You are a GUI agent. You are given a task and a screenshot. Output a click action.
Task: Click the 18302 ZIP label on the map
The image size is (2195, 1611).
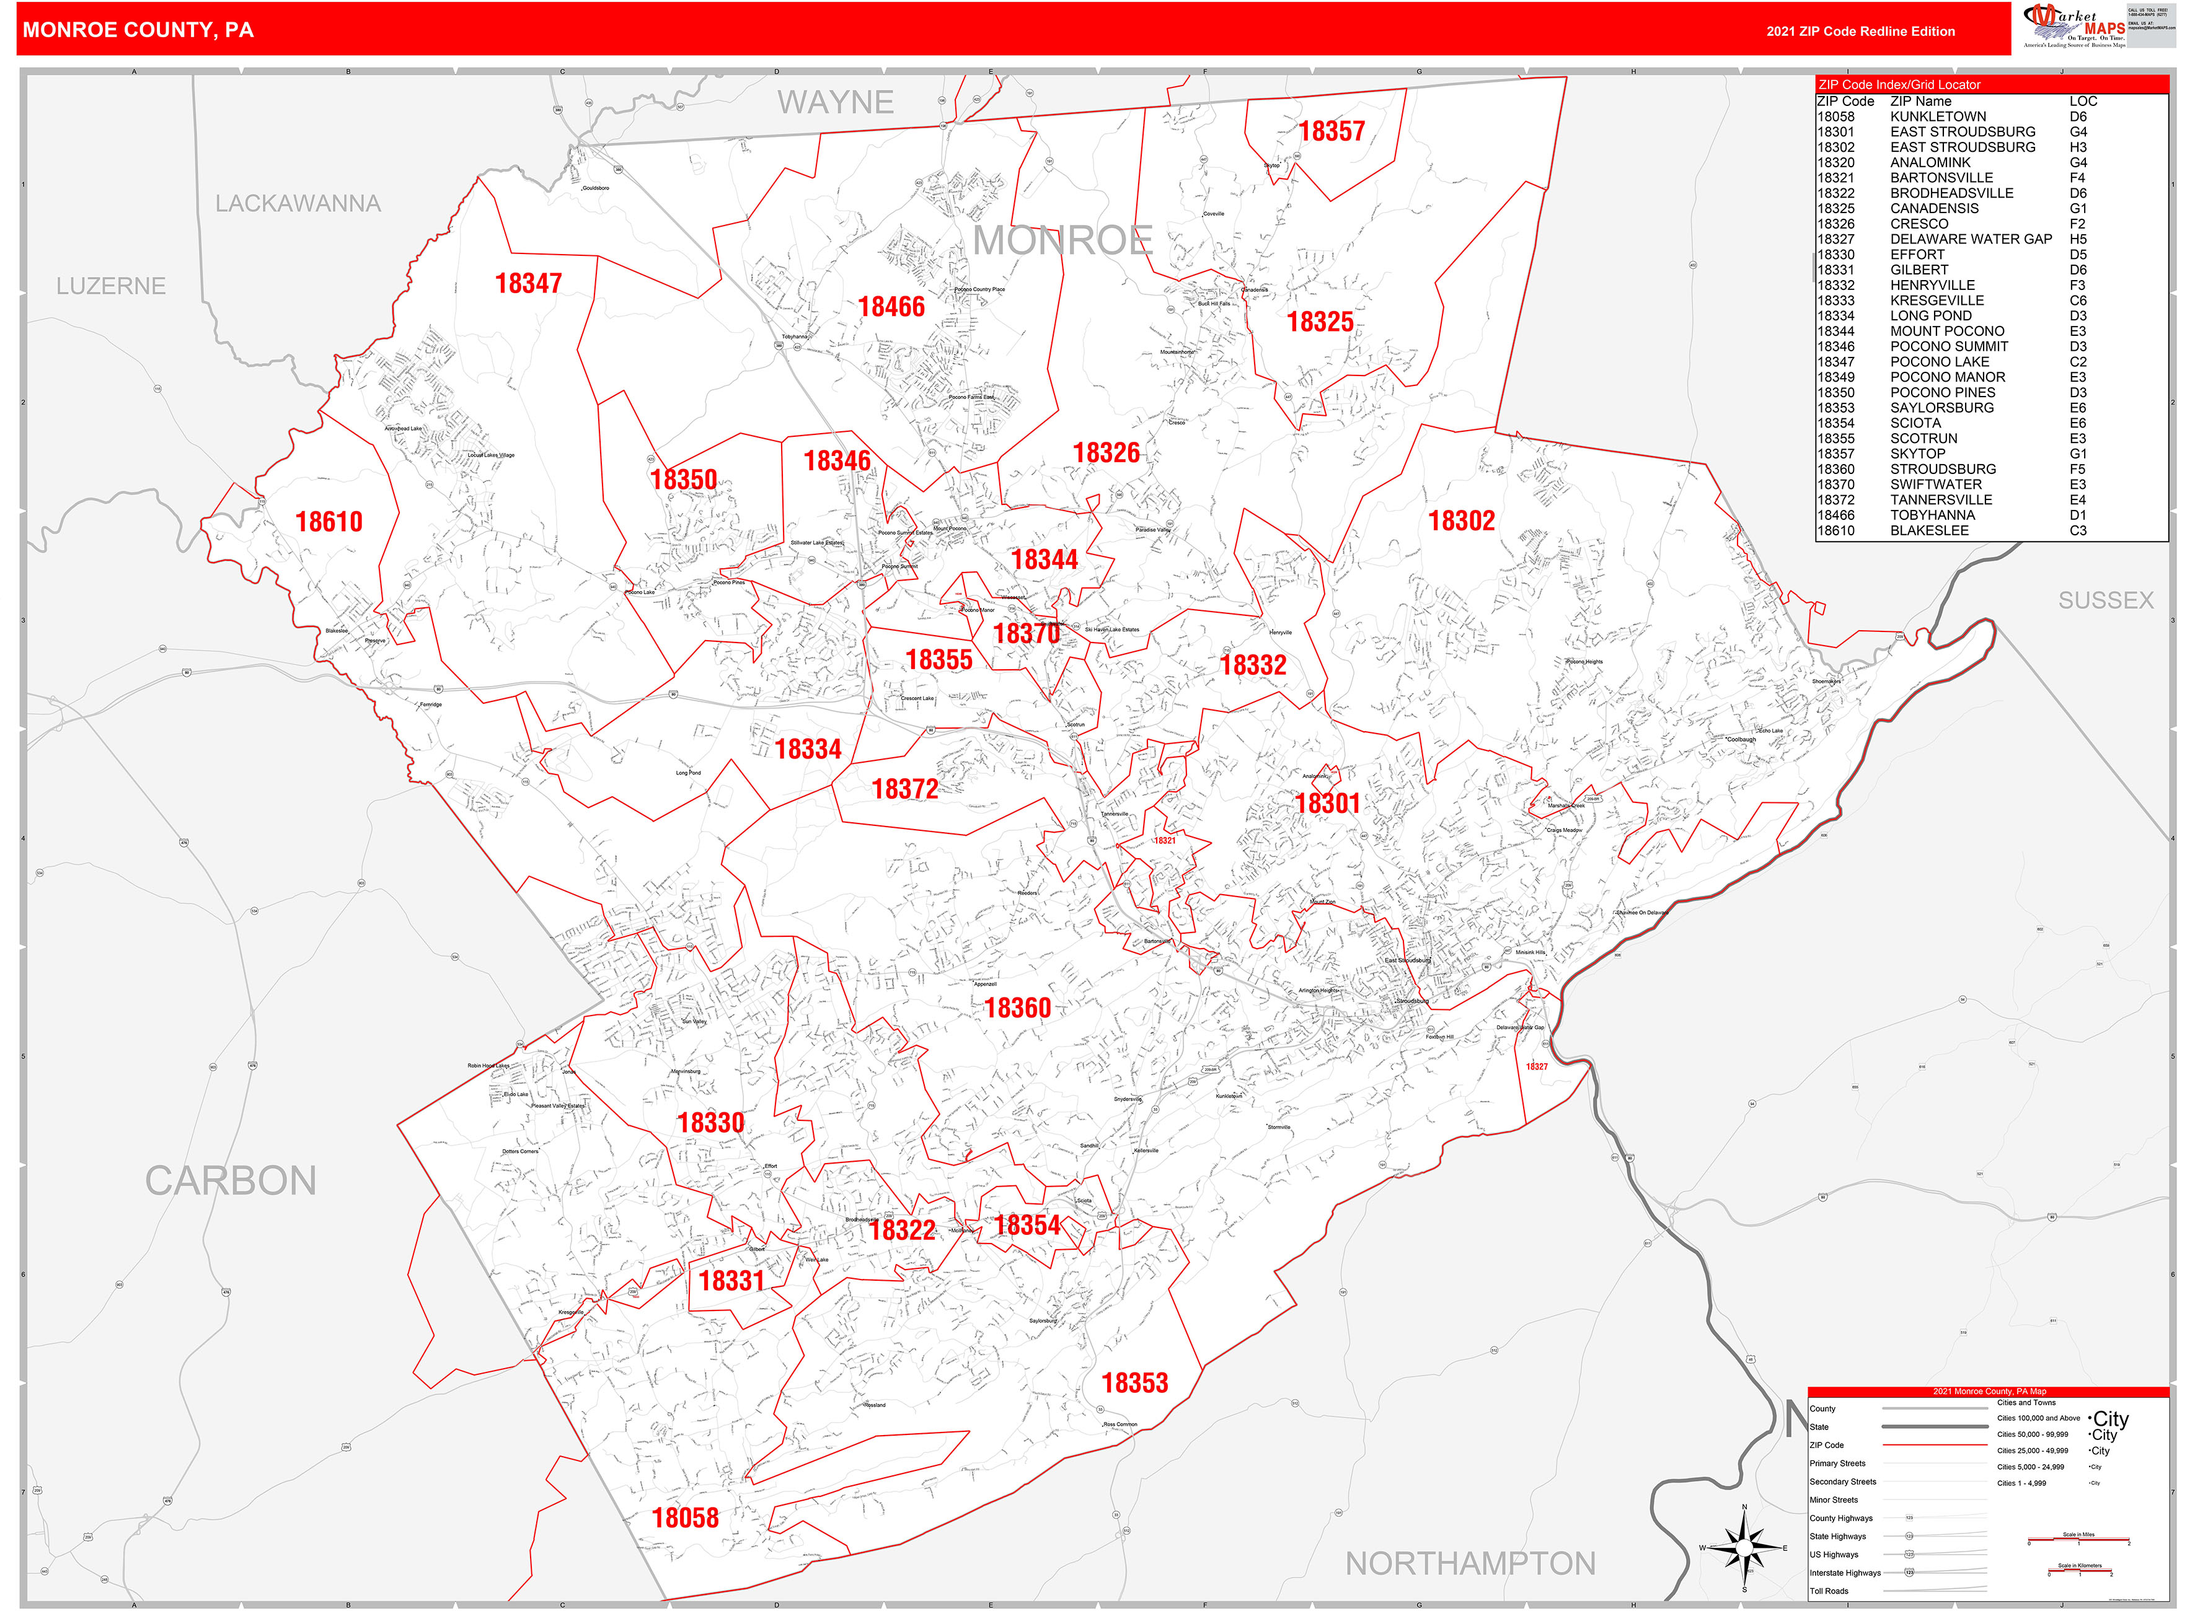[x=1460, y=520]
